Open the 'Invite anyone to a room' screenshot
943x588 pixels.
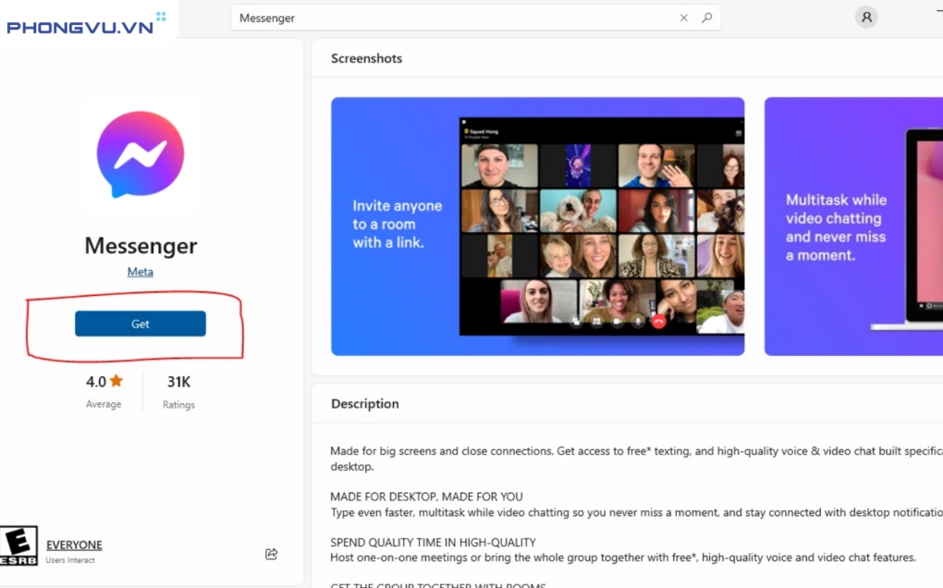[x=537, y=227]
